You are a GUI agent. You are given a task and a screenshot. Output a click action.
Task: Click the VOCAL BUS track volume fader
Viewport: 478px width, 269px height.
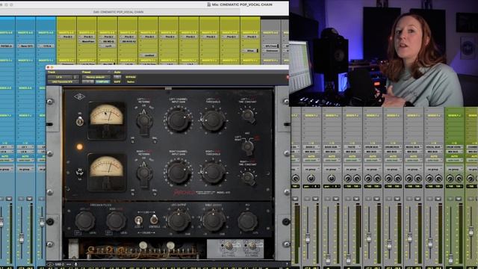(430, 243)
